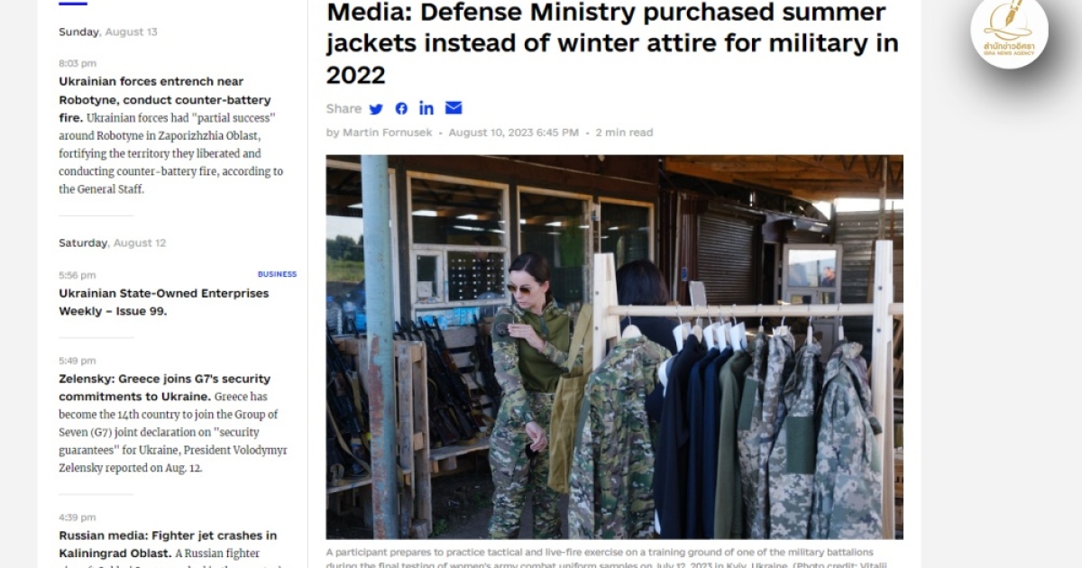Screen dimensions: 1082x568
Task: Click the 5:49 pm timestamp
Action: (78, 361)
